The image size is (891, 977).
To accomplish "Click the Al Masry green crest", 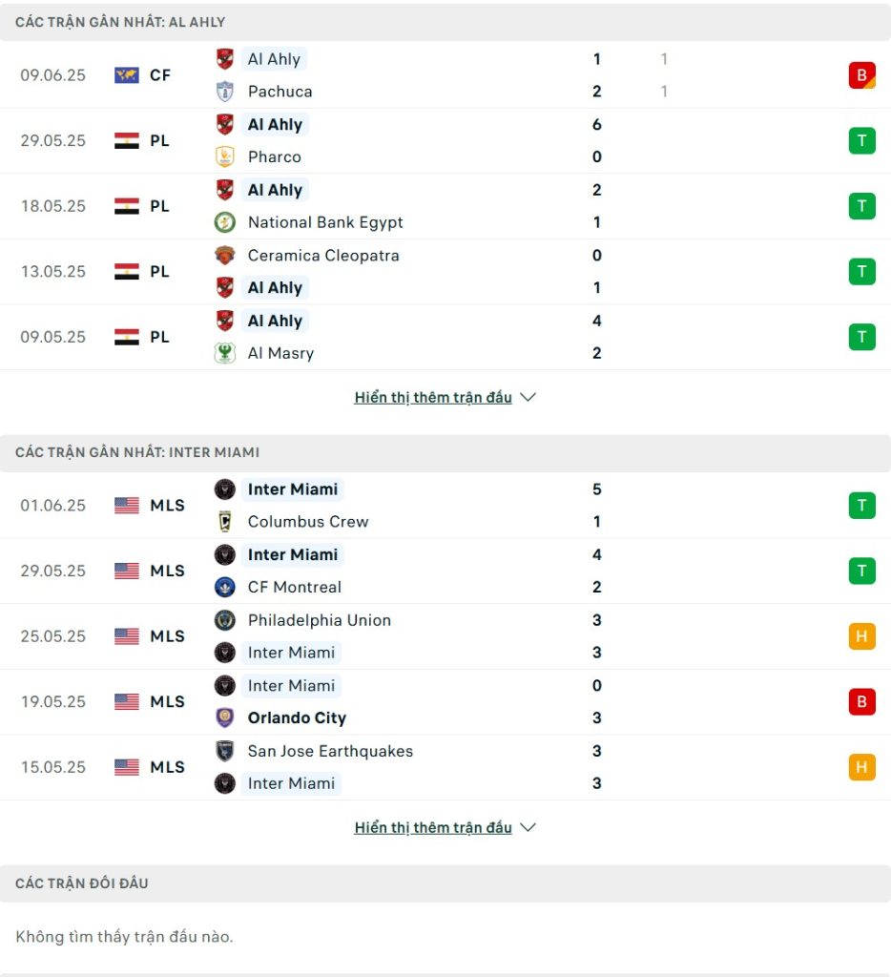I will pyautogui.click(x=225, y=353).
